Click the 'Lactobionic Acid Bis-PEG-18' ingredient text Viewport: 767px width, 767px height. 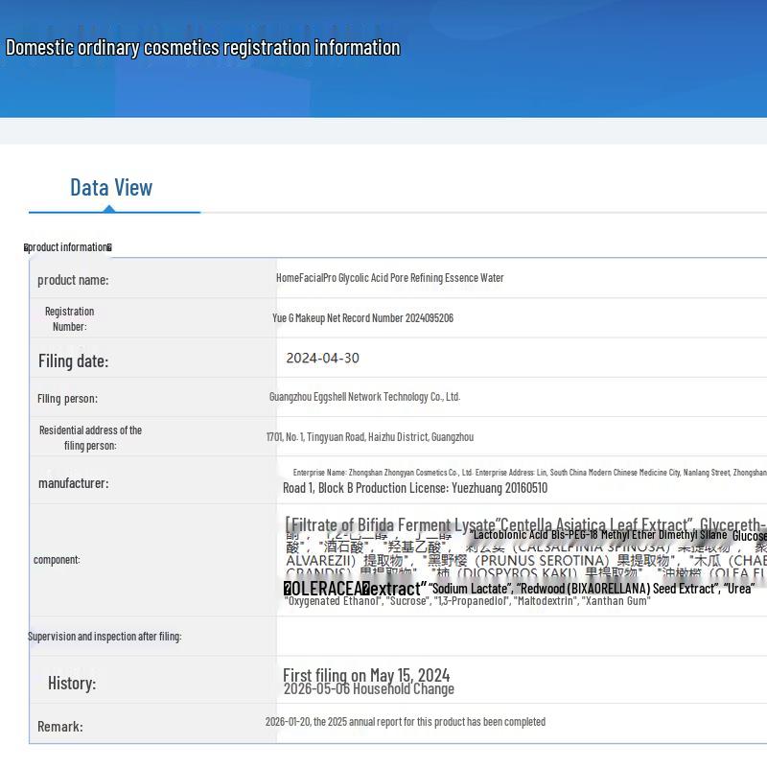click(x=600, y=535)
